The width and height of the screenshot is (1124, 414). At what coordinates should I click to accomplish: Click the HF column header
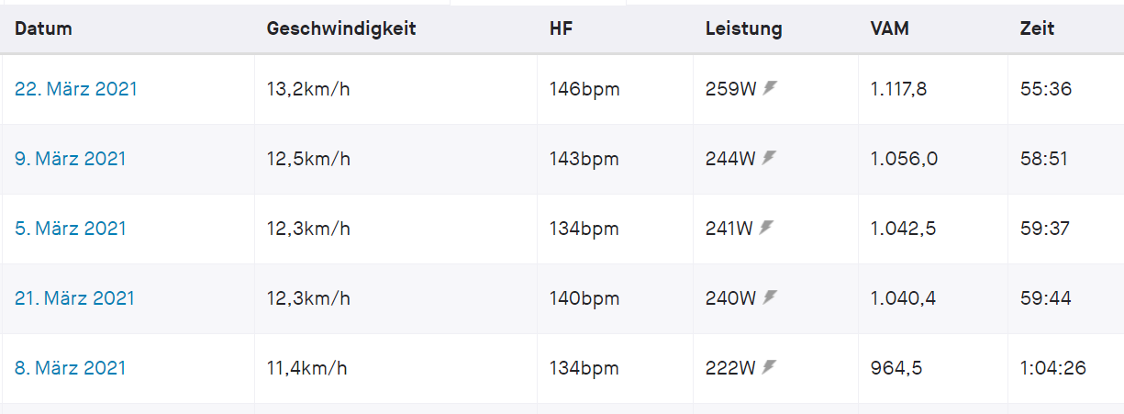point(560,28)
